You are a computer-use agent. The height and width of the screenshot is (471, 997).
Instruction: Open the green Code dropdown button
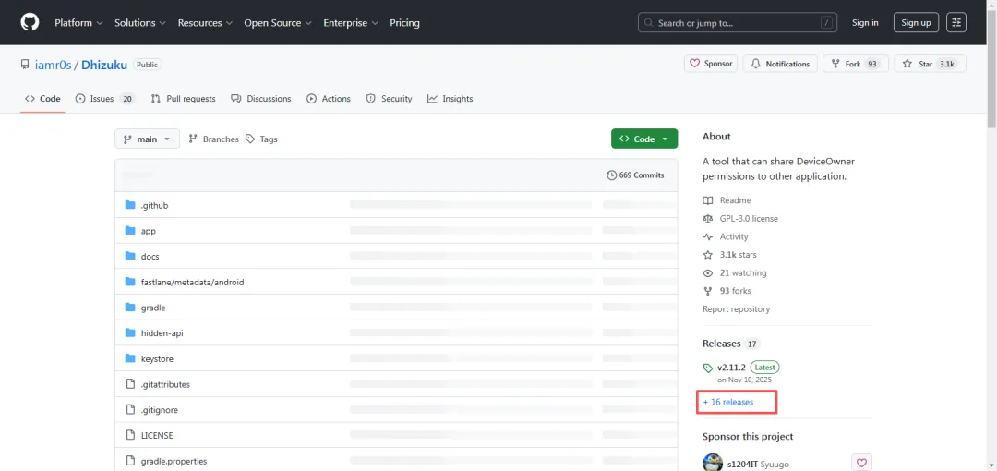coord(644,139)
